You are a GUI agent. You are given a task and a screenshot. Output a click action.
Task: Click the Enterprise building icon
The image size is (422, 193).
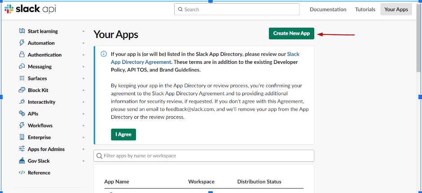[22, 137]
